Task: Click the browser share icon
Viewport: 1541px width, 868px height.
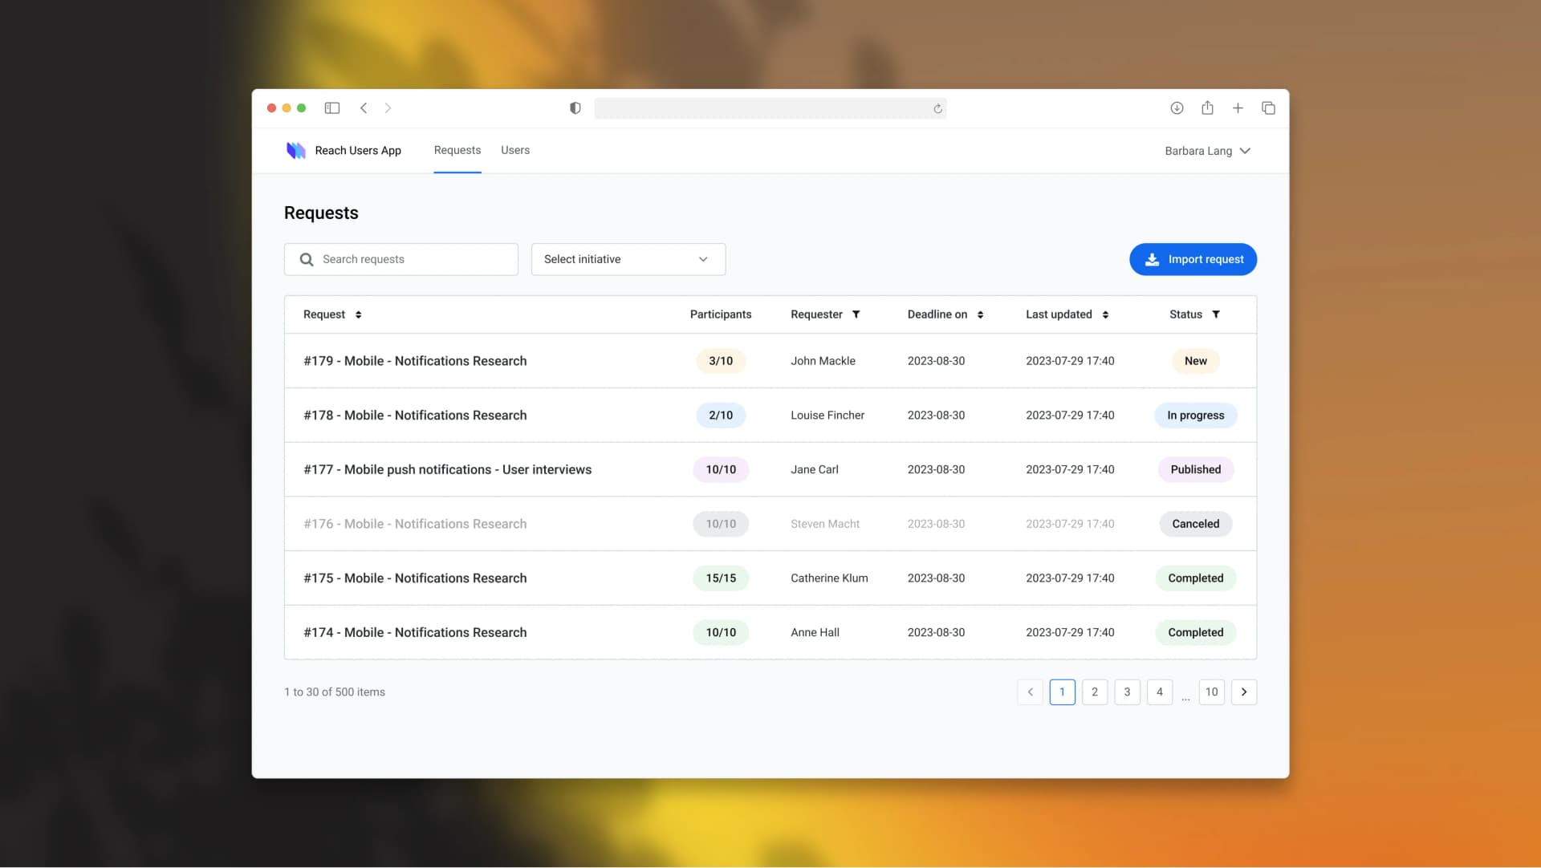Action: [x=1207, y=107]
